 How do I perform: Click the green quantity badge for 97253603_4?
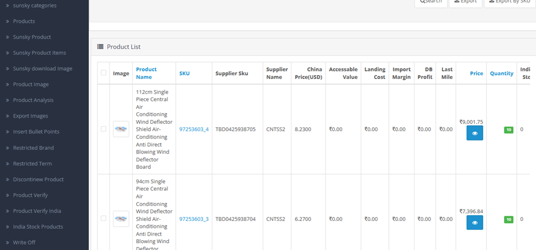[508, 130]
